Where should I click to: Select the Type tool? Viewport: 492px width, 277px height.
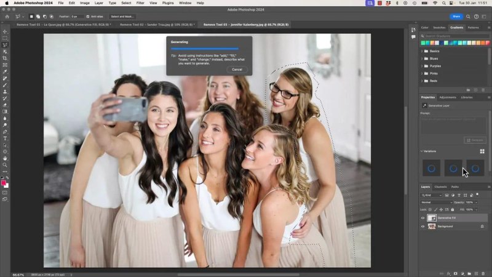(5, 138)
